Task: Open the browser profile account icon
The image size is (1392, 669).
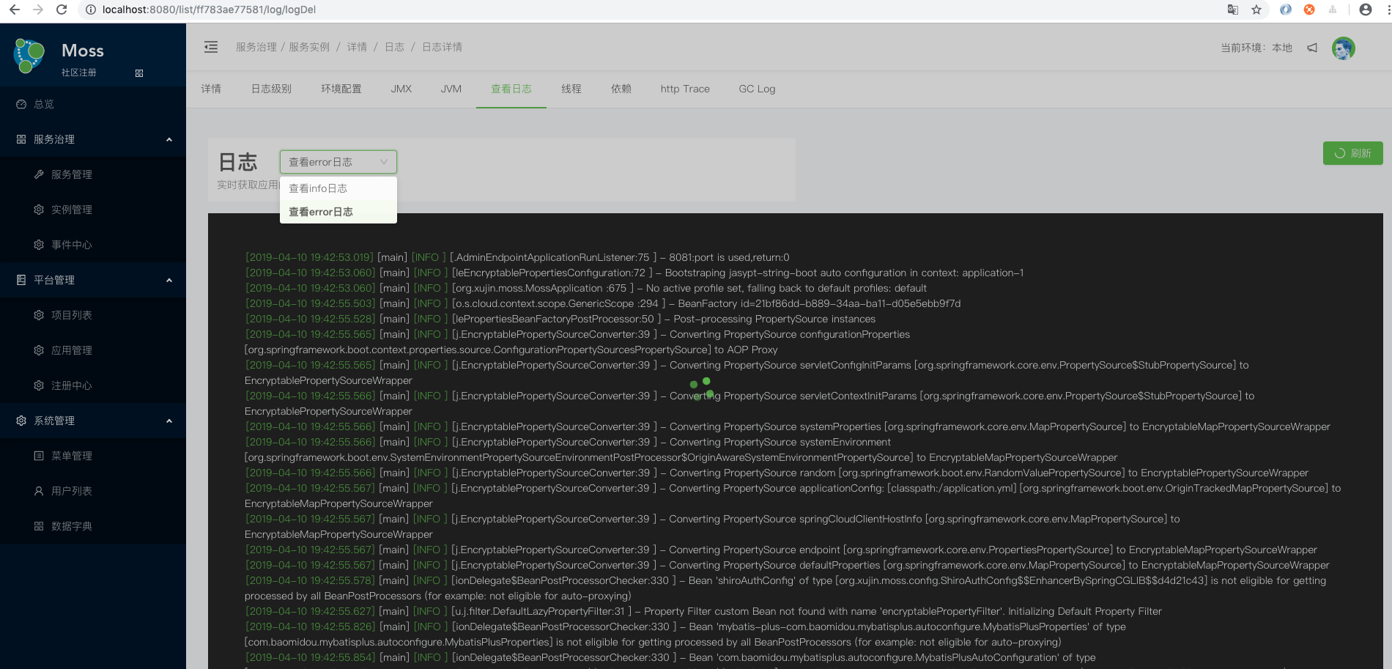Action: coord(1365,10)
